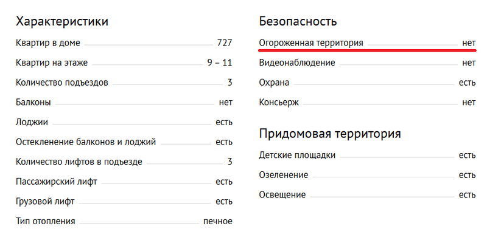Viewport: 487px width, 243px height.
Task: Click the Консьерж label
Action: pos(279,102)
